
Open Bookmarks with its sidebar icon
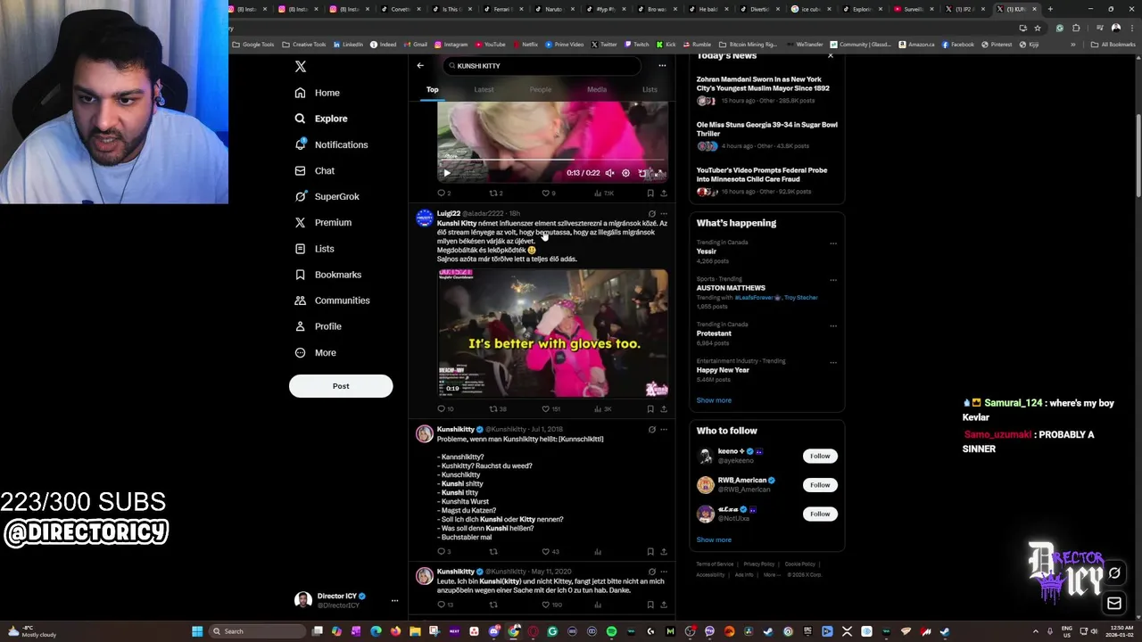[x=301, y=275]
